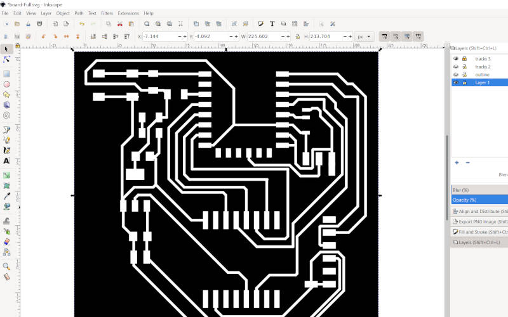508x317 pixels.
Task: Click the Paste clipboard icon
Action: click(x=131, y=24)
